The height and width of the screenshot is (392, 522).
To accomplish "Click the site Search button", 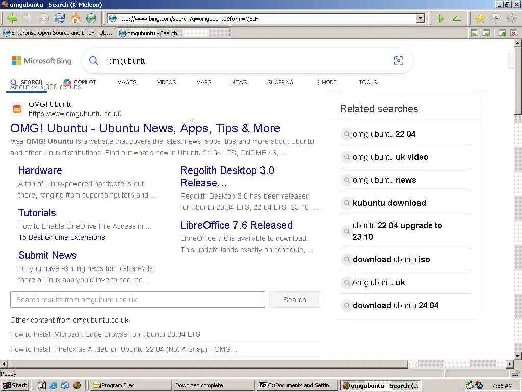I will (295, 300).
